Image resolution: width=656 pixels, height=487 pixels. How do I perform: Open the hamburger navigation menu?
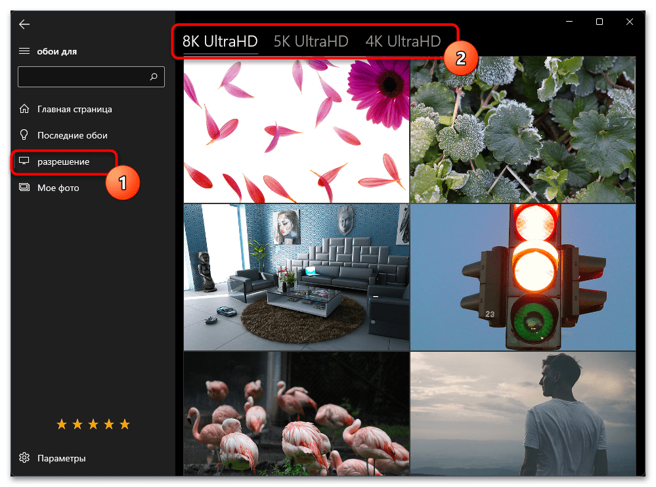point(24,51)
